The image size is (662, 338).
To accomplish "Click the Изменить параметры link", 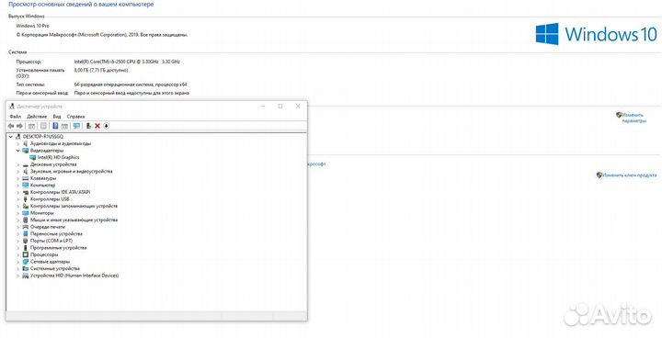I will 633,118.
